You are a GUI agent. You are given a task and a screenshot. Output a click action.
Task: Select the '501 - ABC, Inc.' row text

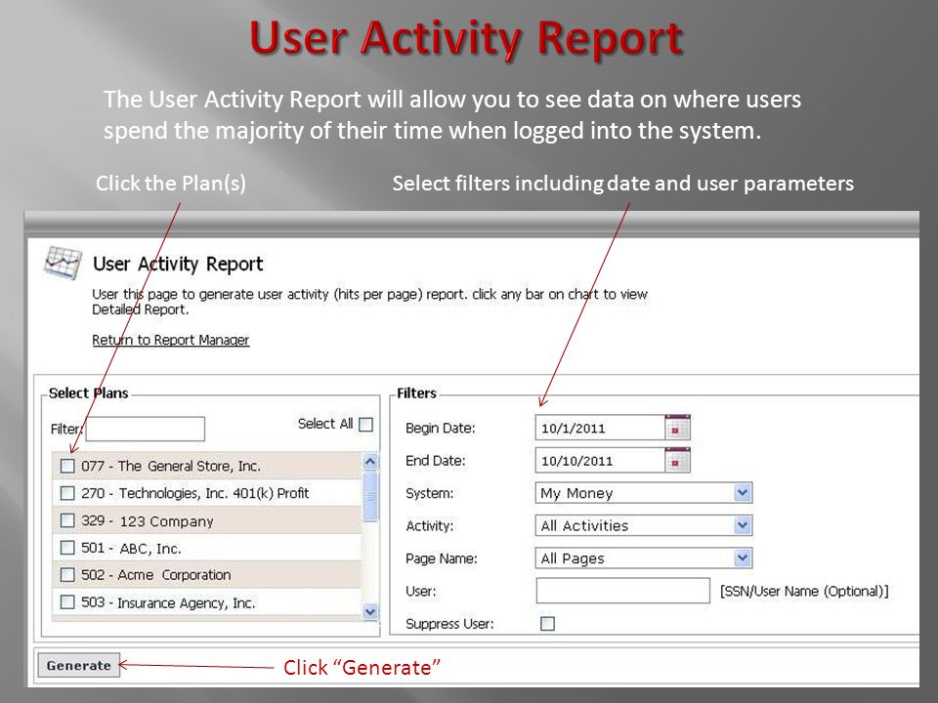tap(131, 548)
